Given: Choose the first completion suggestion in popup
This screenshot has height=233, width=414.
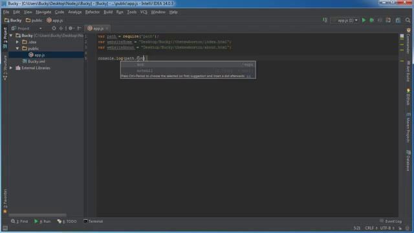Looking at the screenshot, I should (188, 65).
